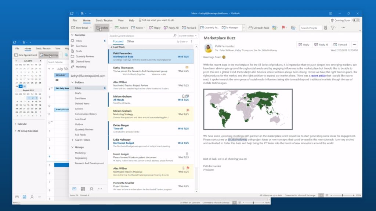Click the New Email button
376x211 pixels.
click(80, 28)
